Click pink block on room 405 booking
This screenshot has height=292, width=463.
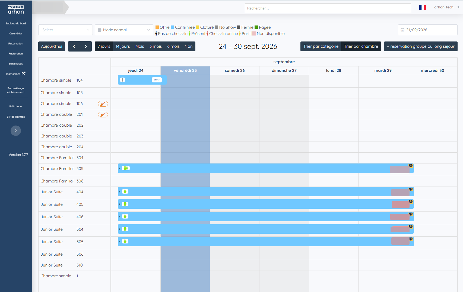[401, 205]
